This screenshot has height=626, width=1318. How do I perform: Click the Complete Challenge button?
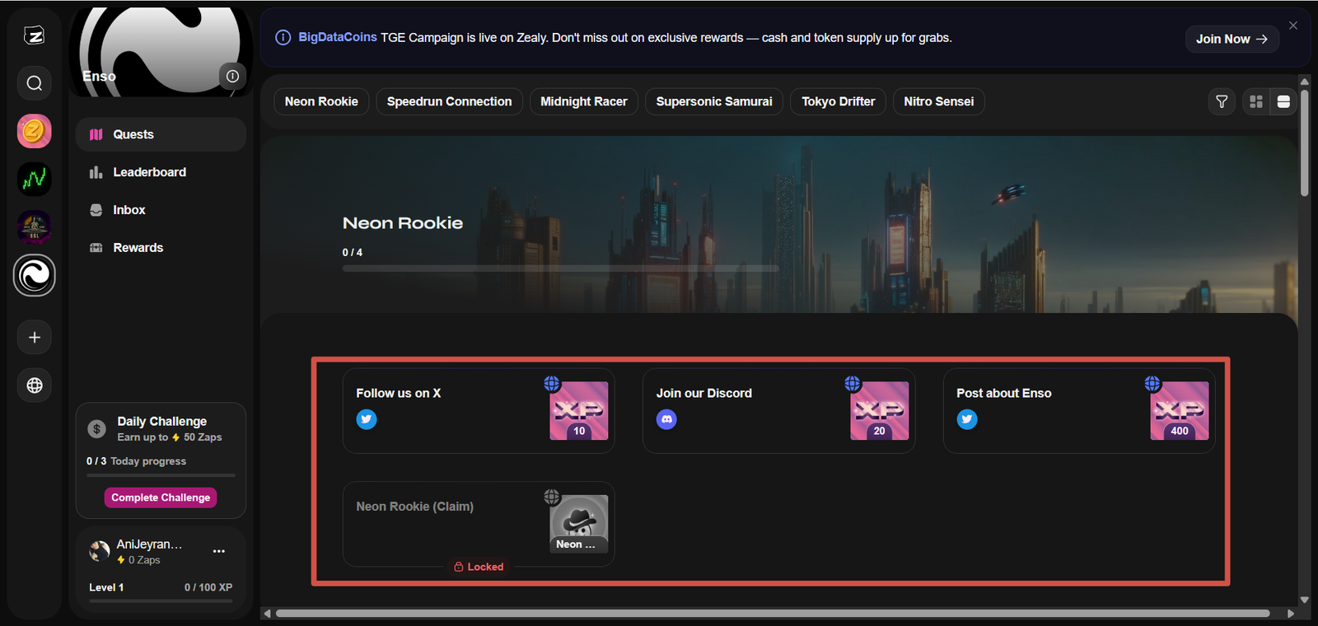click(161, 498)
